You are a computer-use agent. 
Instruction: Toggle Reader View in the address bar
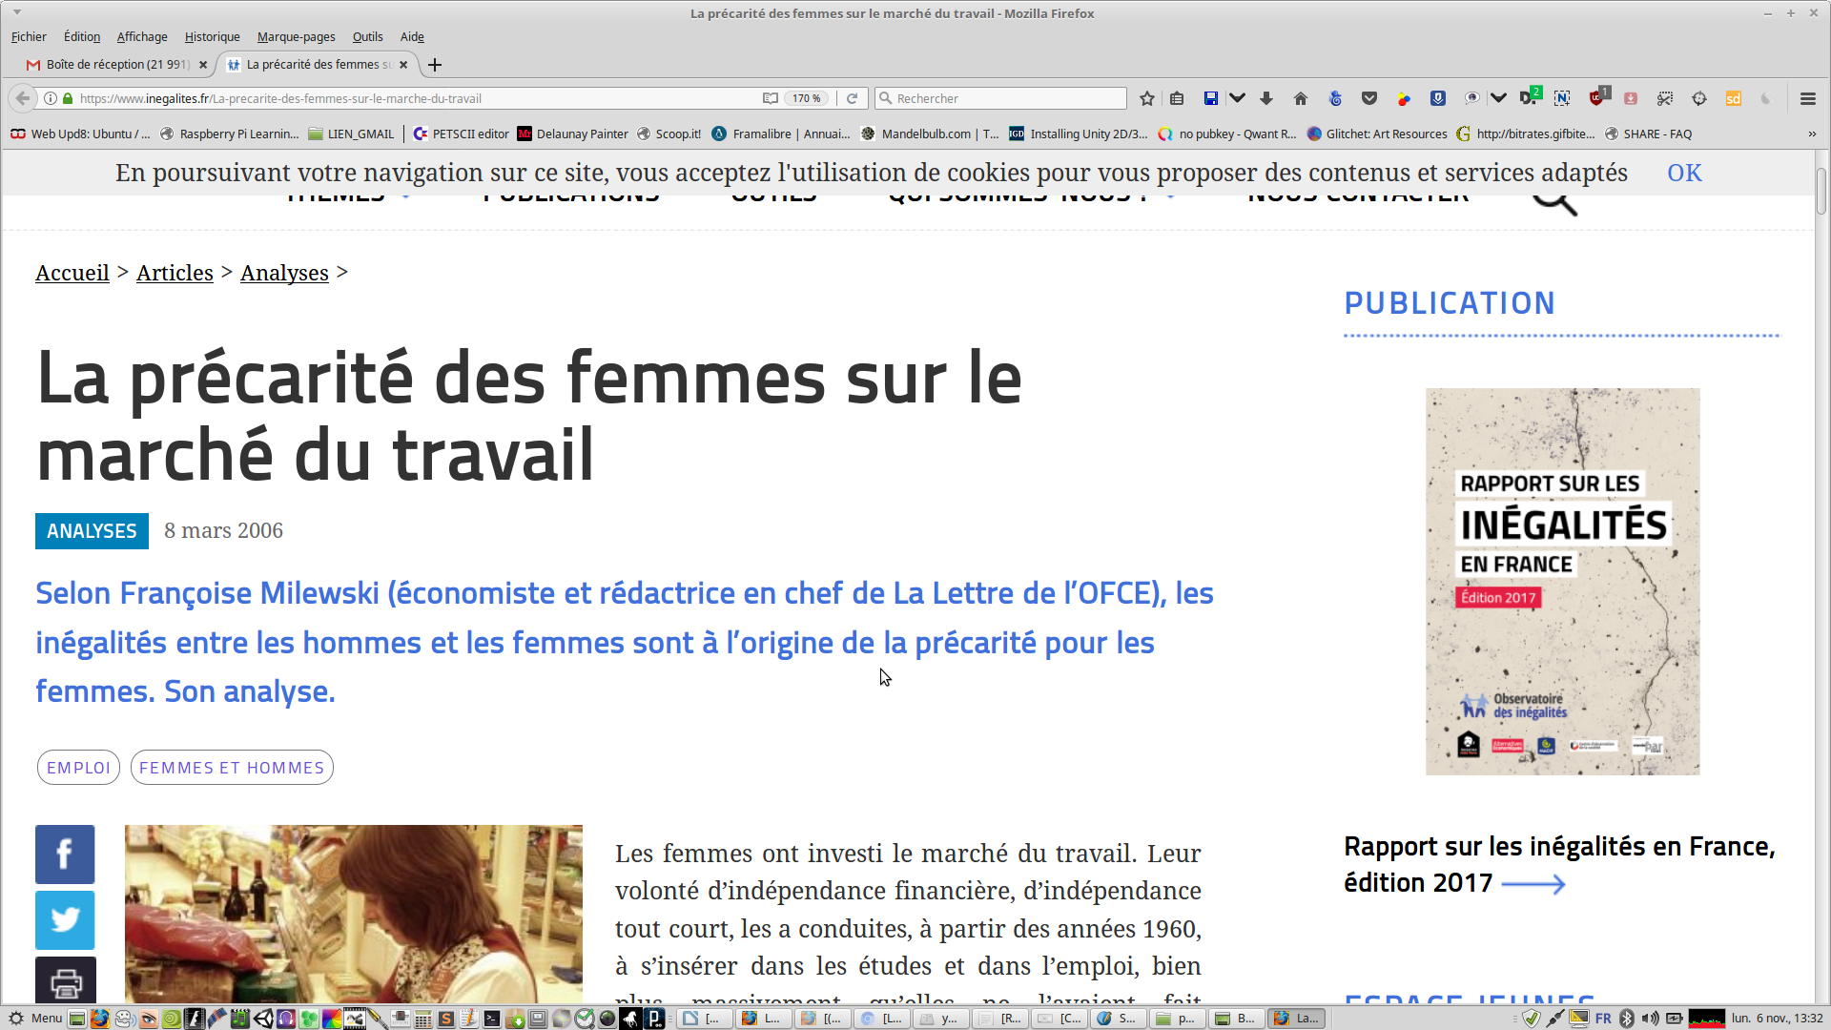point(770,98)
